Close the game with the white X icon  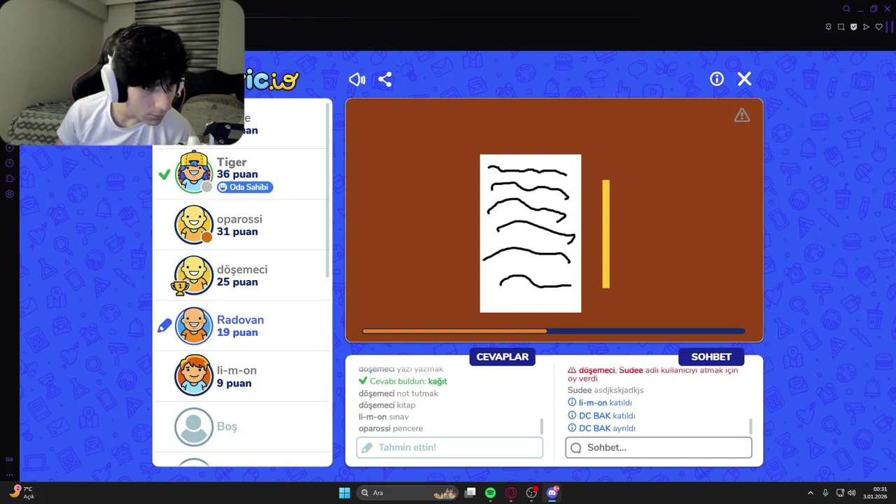click(x=744, y=79)
